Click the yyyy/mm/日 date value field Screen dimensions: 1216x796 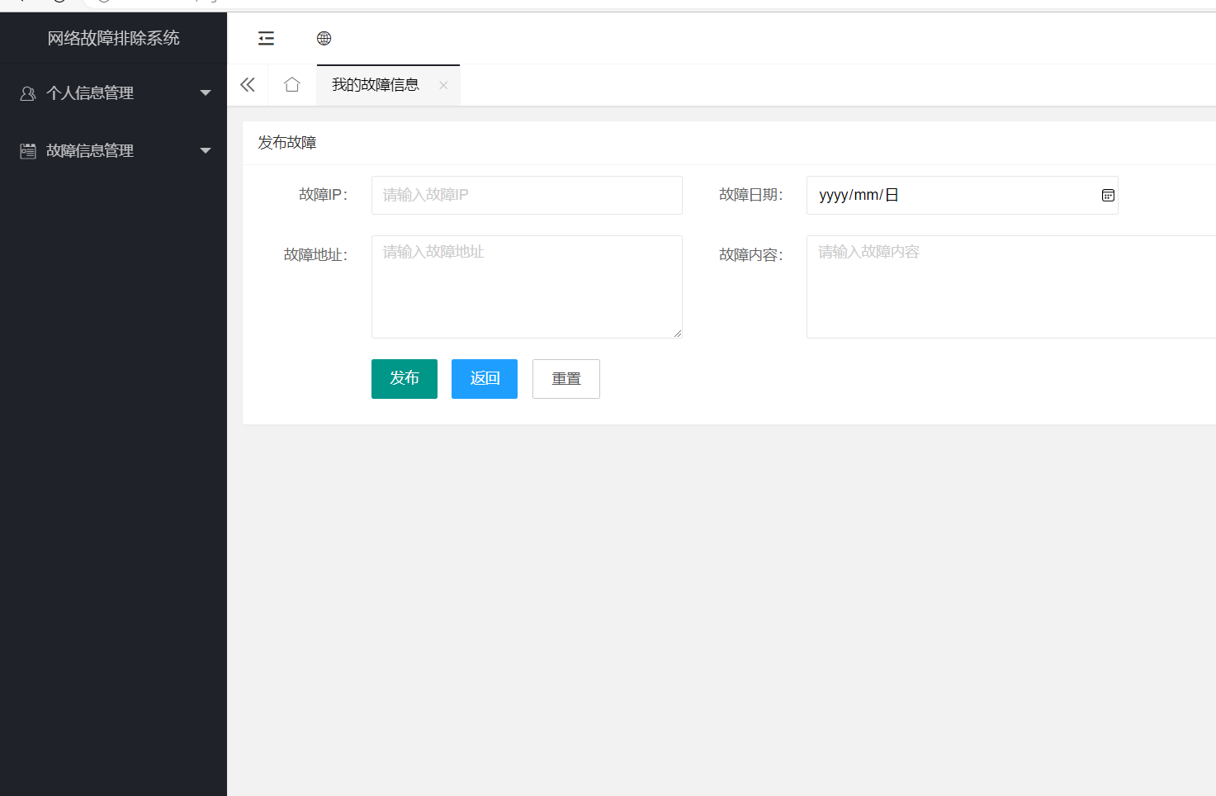(x=908, y=195)
